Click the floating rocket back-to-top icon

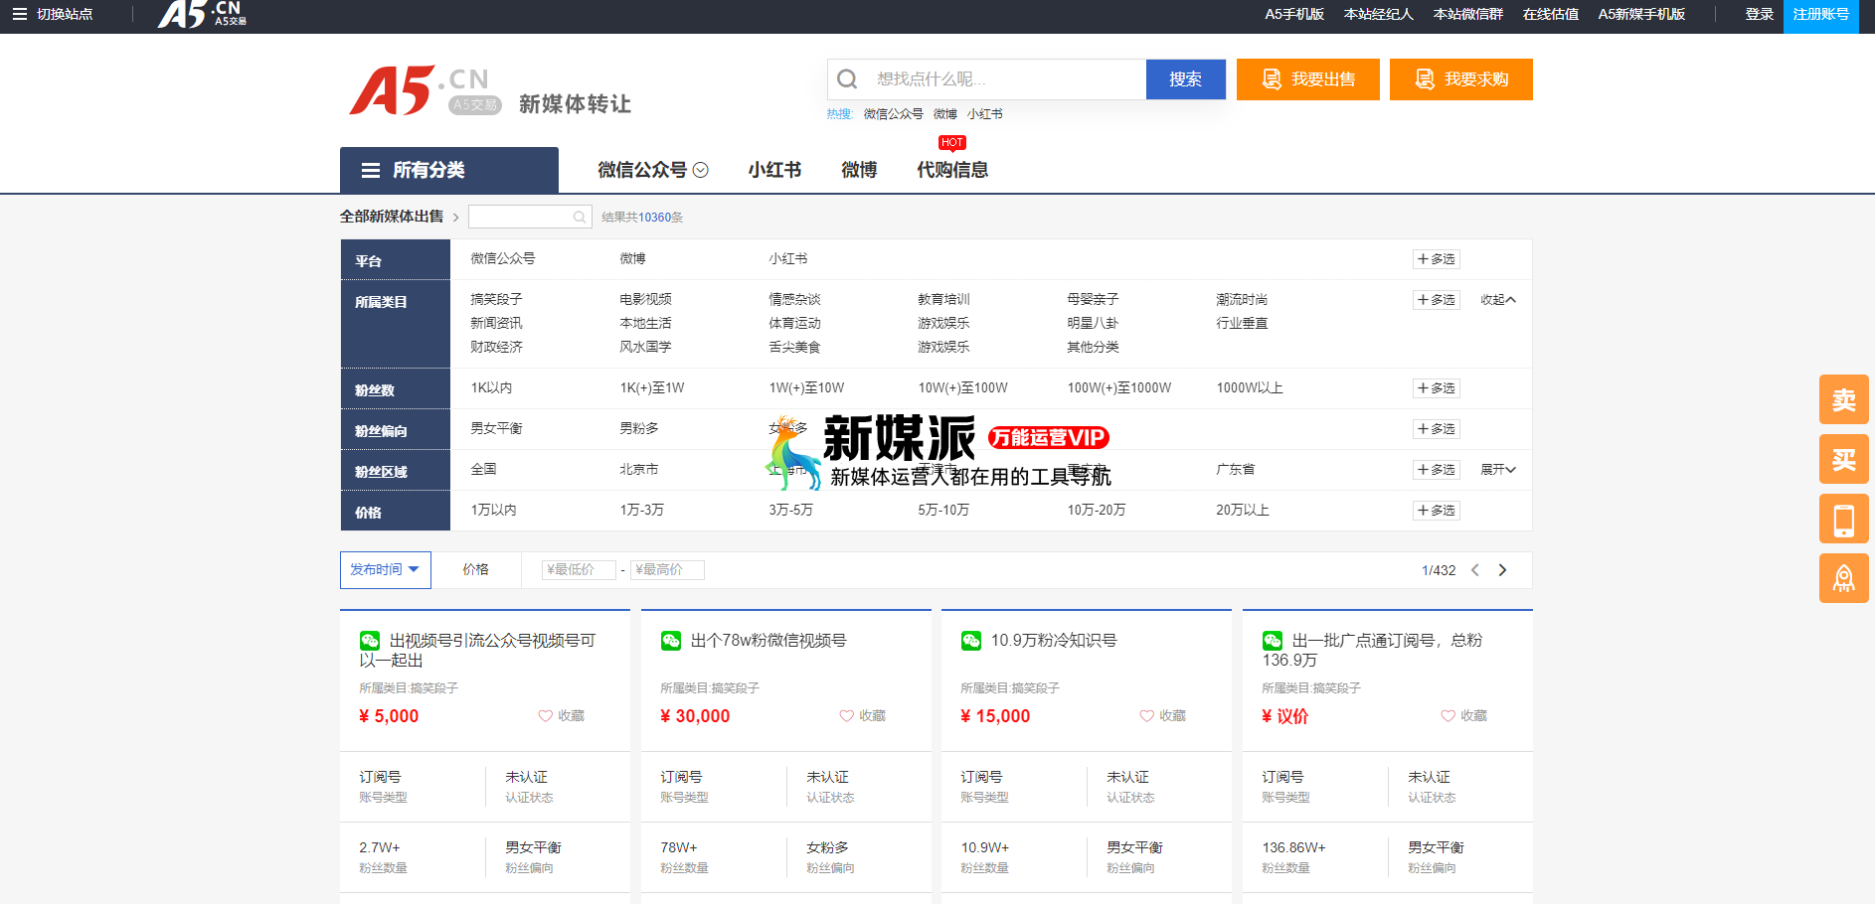(1844, 578)
